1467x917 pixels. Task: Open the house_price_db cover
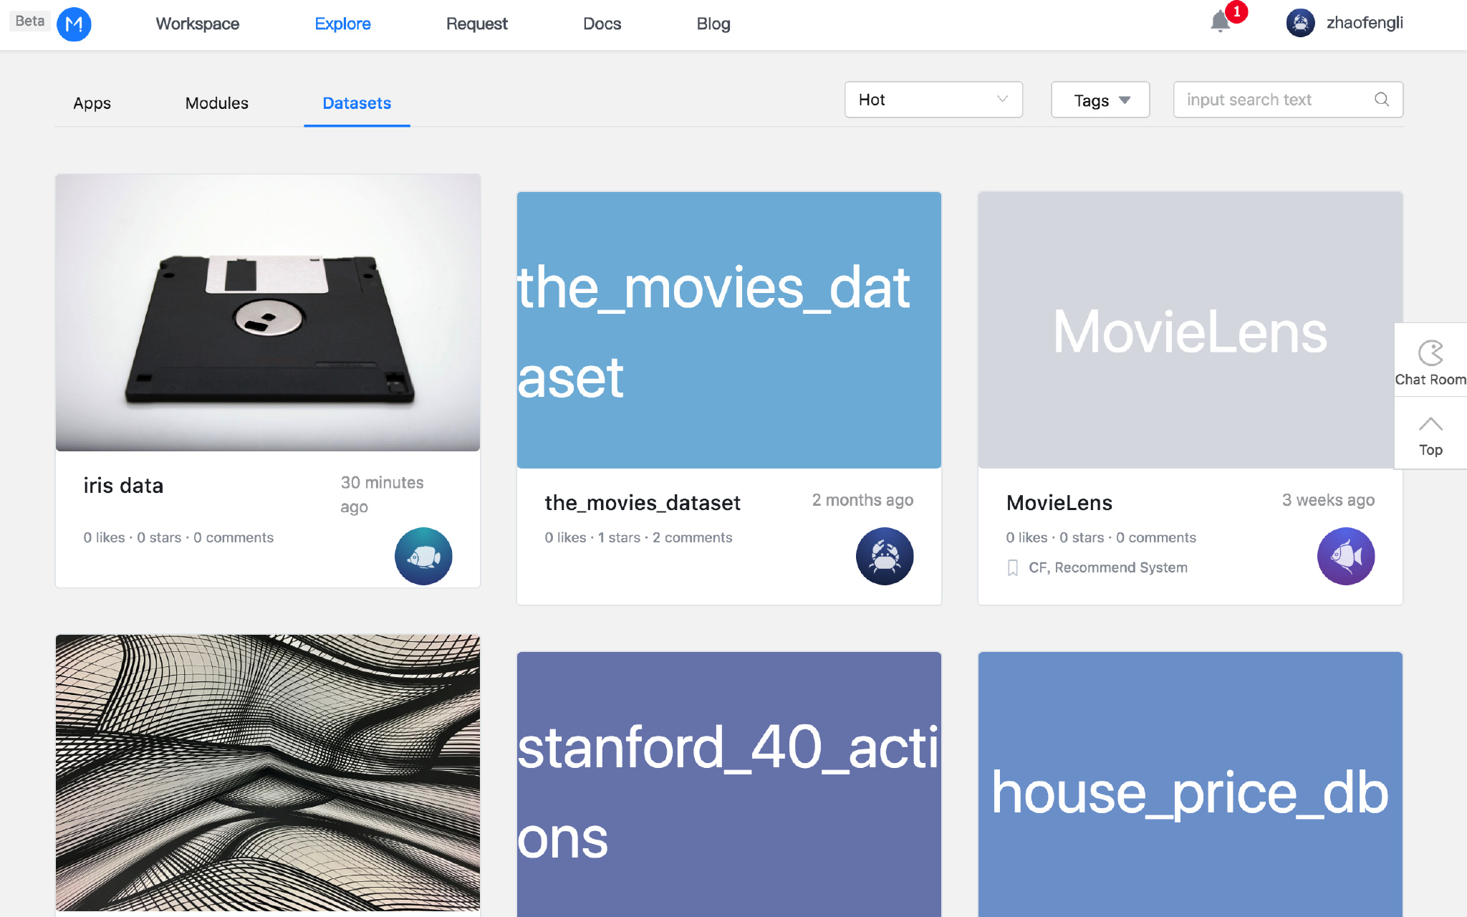tap(1191, 784)
